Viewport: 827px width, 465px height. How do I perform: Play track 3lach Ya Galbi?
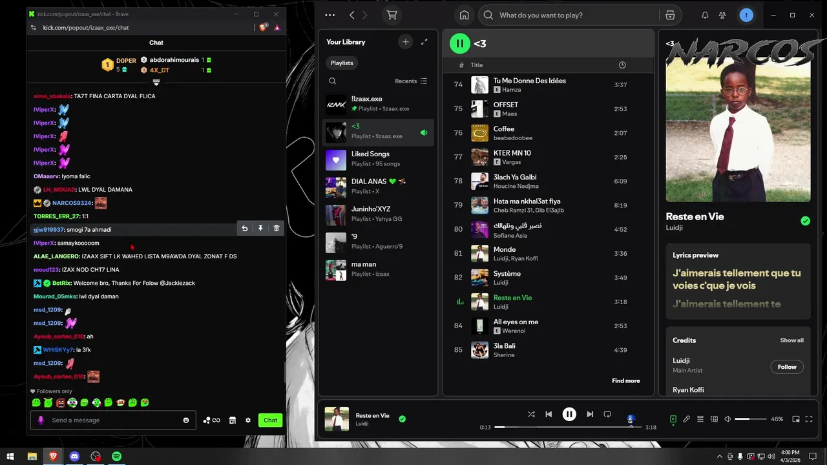pos(548,181)
